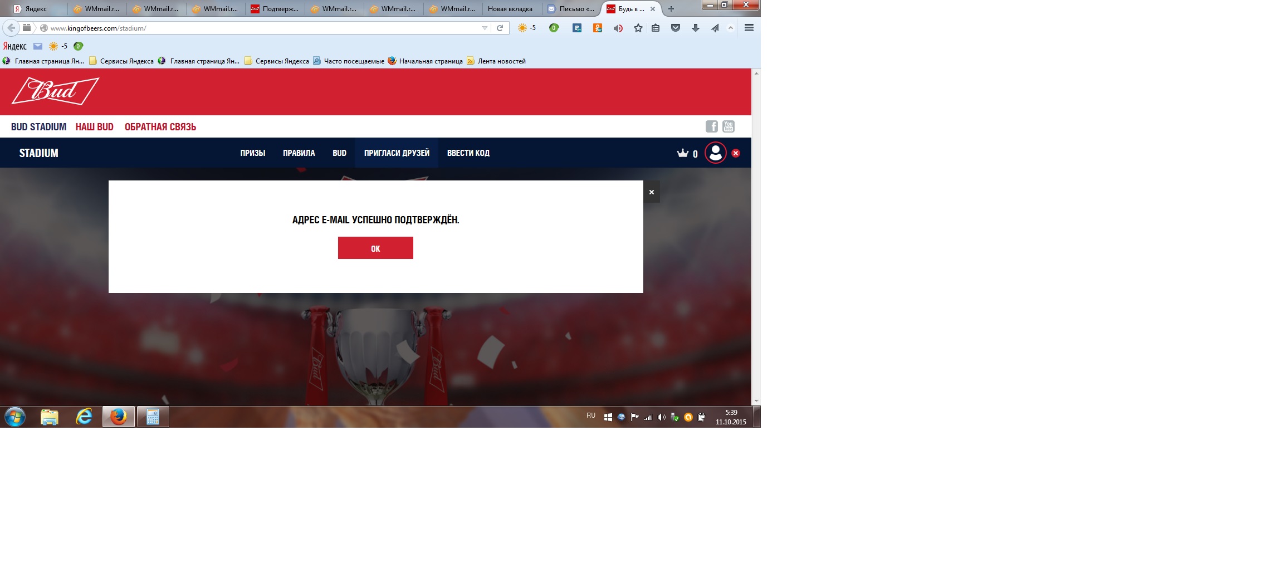Switch to the Подтверж... browser tab
Viewport: 1271px width, 587px height.
[275, 9]
